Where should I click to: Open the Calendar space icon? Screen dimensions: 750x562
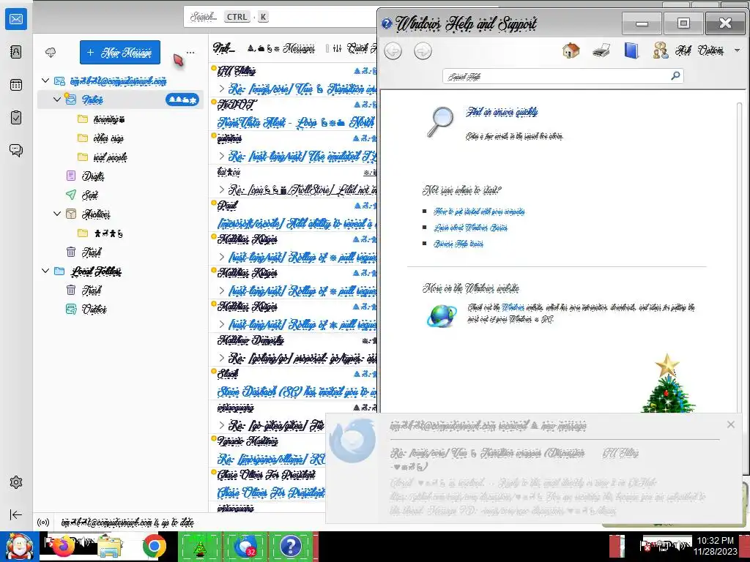tap(16, 85)
